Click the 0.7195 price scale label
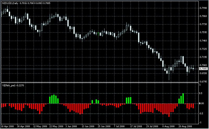The width and height of the screenshot is (209, 129). click(203, 57)
